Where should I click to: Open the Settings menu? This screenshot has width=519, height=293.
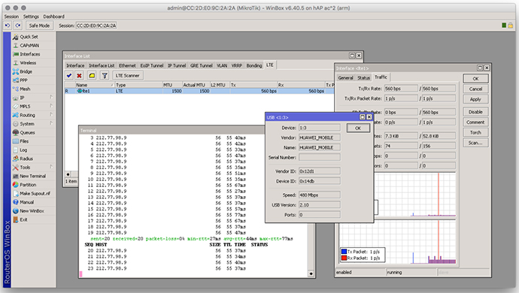(x=31, y=17)
